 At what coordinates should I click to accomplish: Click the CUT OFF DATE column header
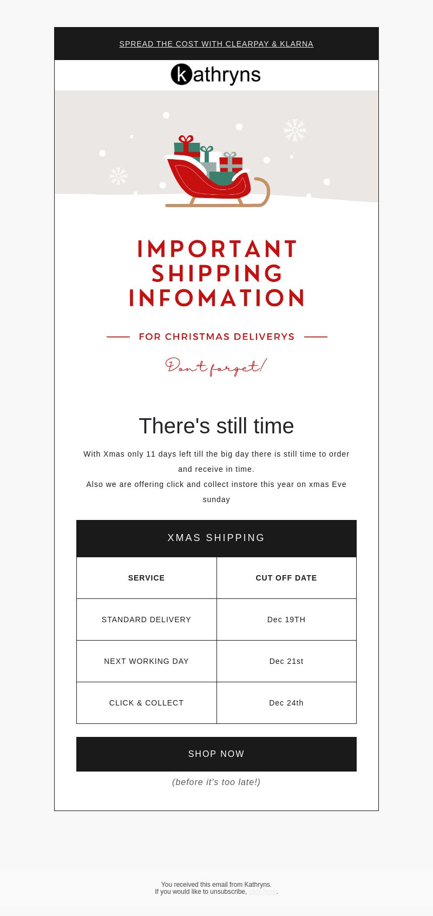click(x=286, y=578)
